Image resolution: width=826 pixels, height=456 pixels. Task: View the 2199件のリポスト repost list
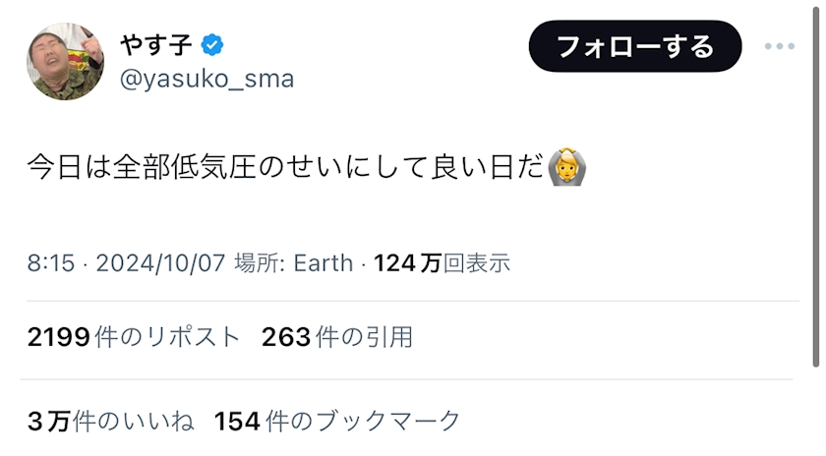click(x=134, y=338)
